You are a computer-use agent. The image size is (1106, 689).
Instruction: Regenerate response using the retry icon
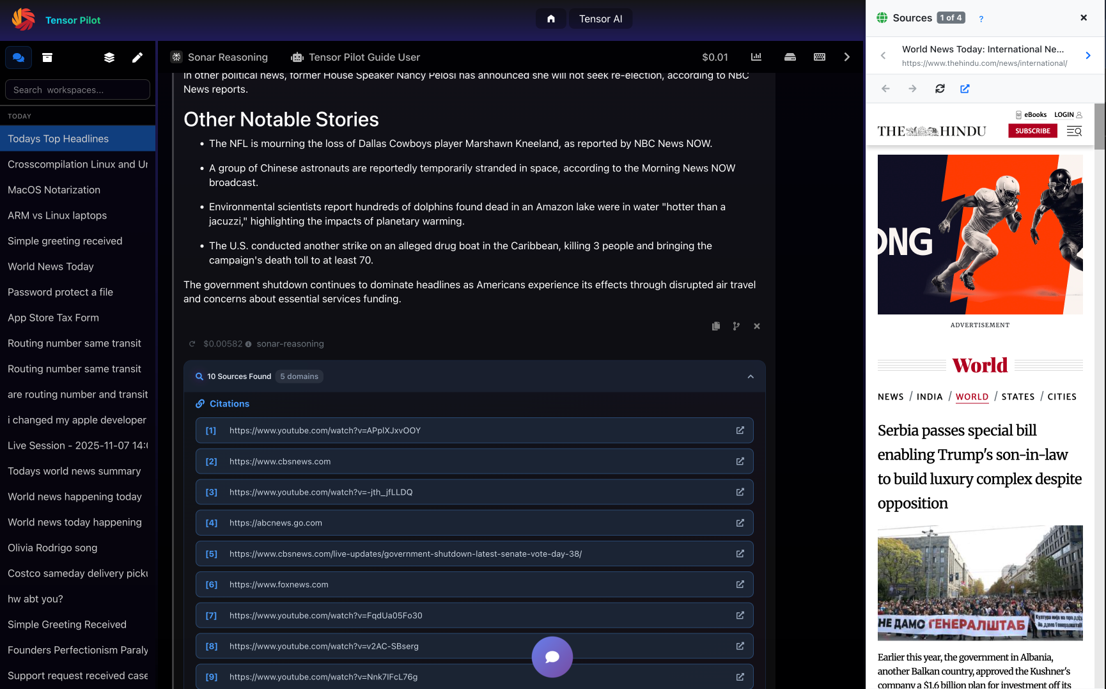pos(192,344)
